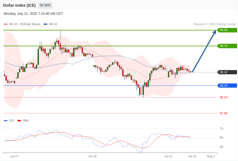The height and width of the screenshot is (161, 238).
Task: Click the Dollar Index (ICE) title
Action: click(x=19, y=5)
